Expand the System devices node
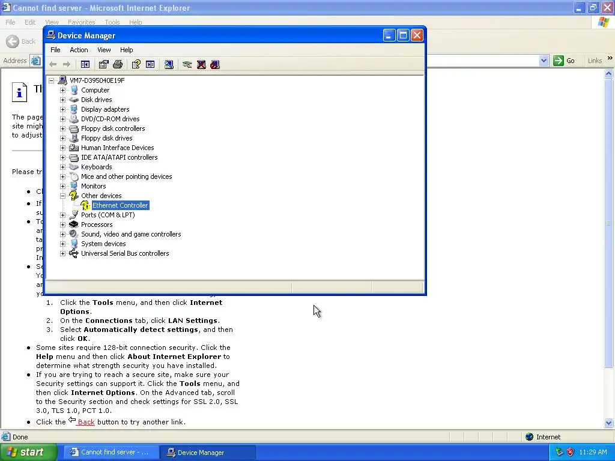Image resolution: width=615 pixels, height=461 pixels. coord(62,244)
